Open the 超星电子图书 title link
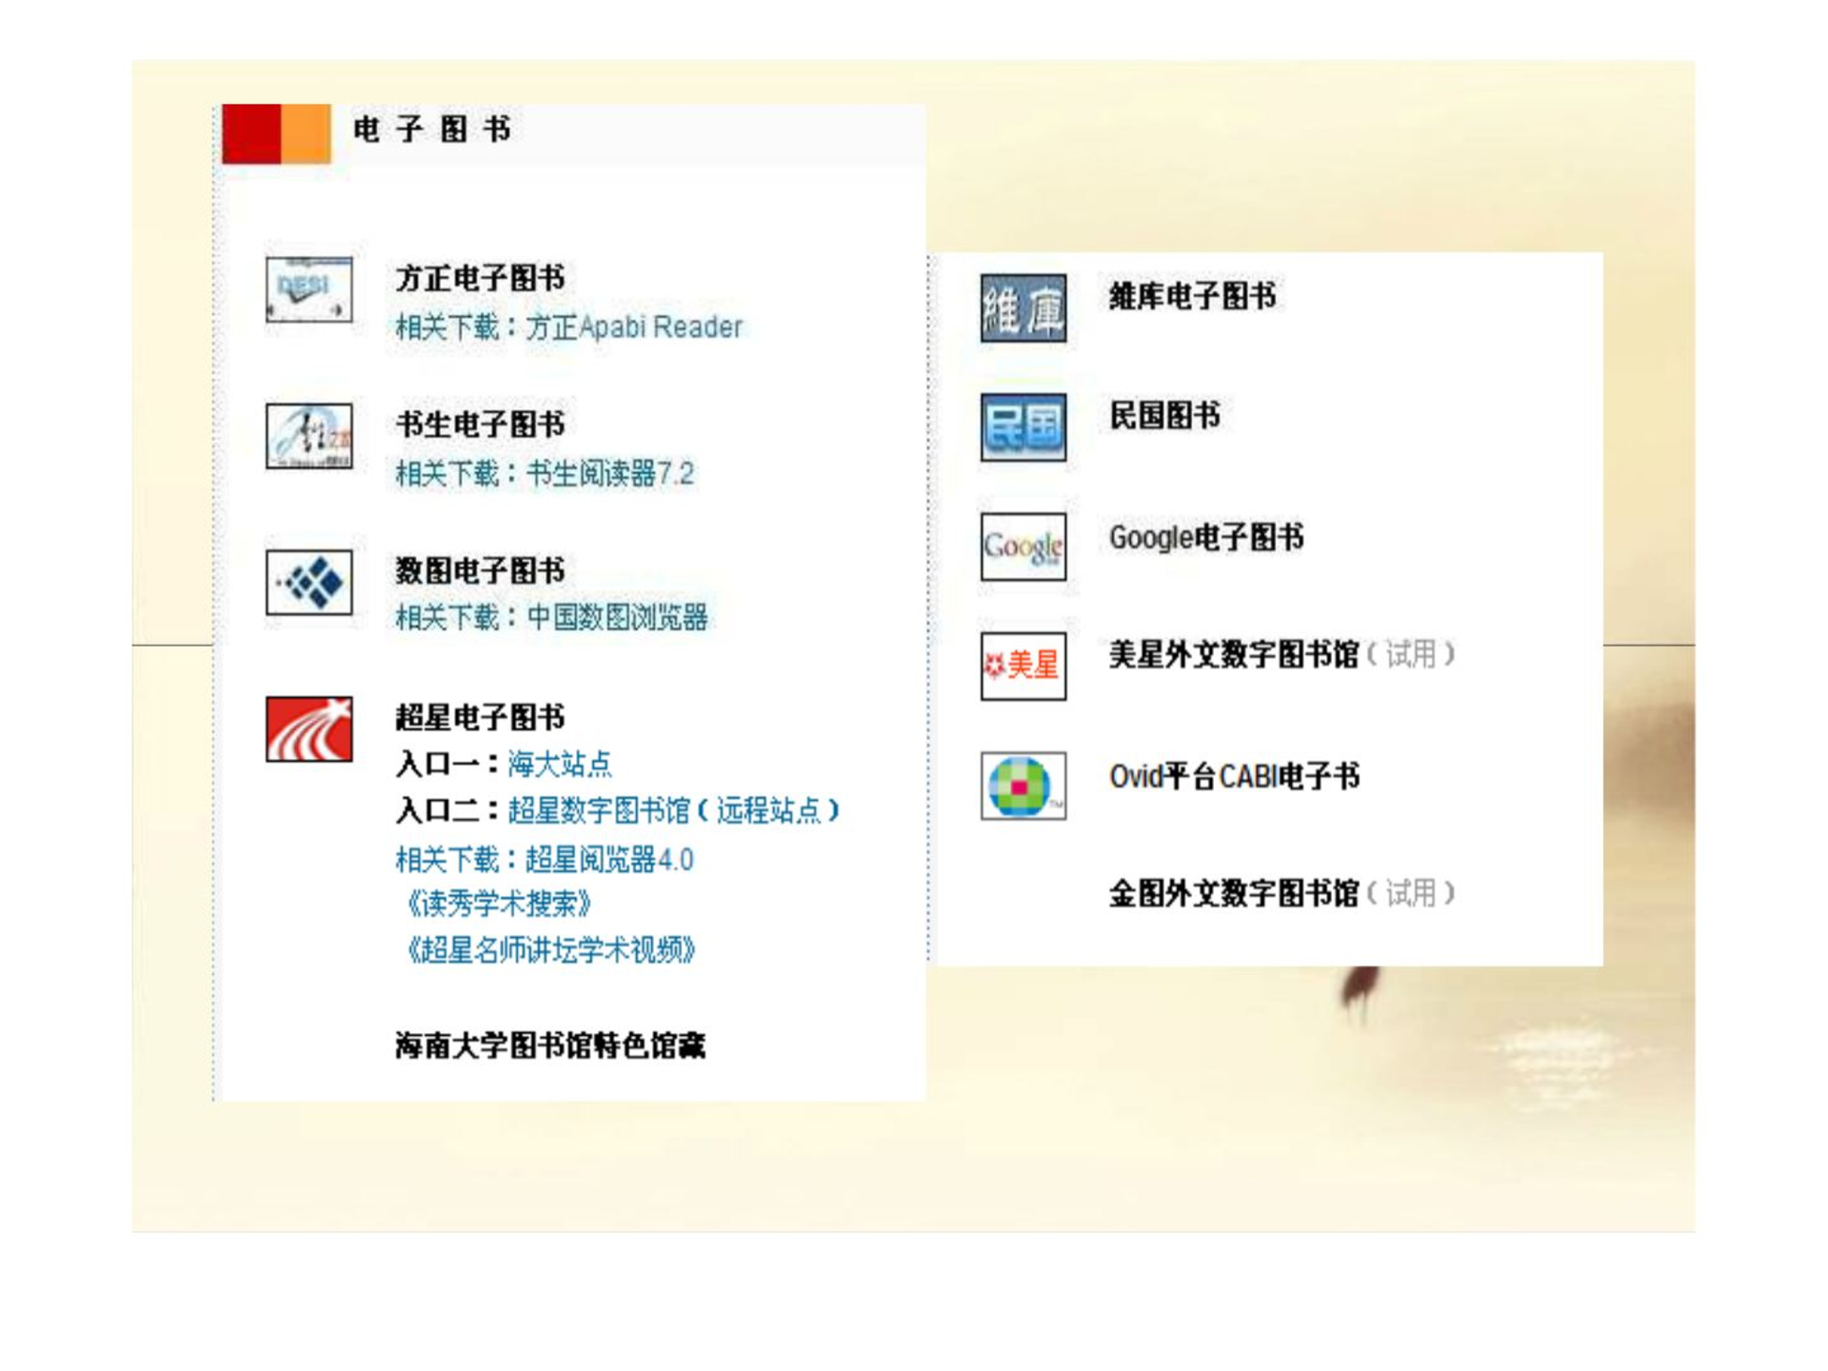1828x1371 pixels. click(x=480, y=717)
